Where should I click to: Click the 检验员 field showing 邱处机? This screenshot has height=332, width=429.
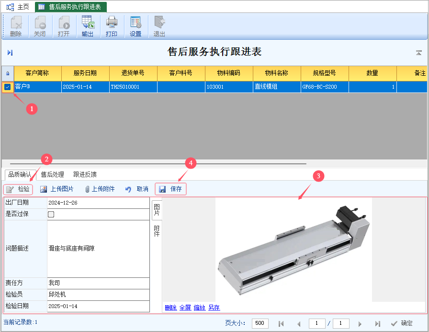[98, 295]
